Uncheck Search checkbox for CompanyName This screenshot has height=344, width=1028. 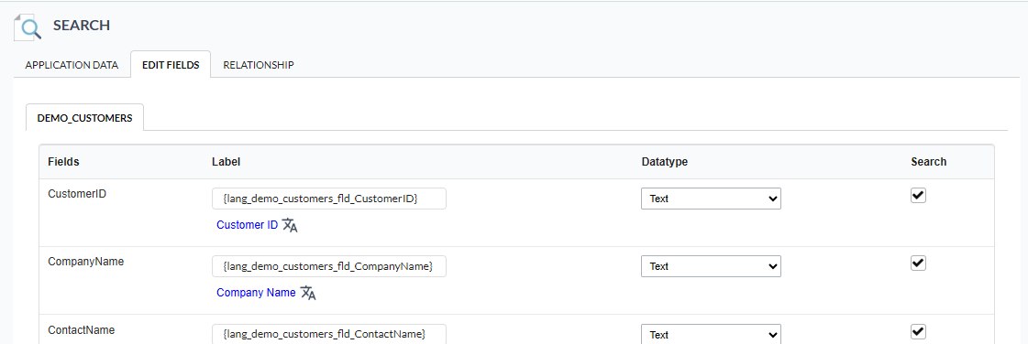919,263
